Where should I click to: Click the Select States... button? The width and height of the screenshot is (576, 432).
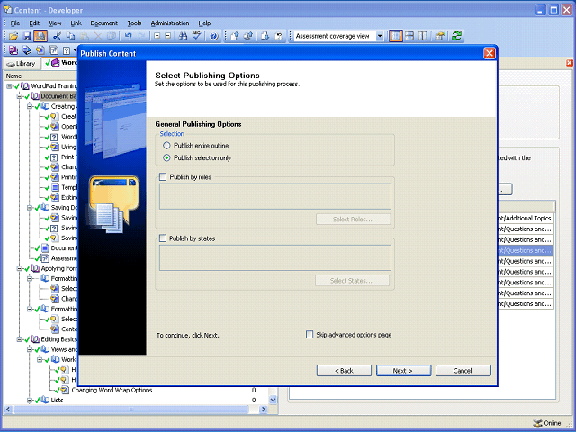click(352, 281)
